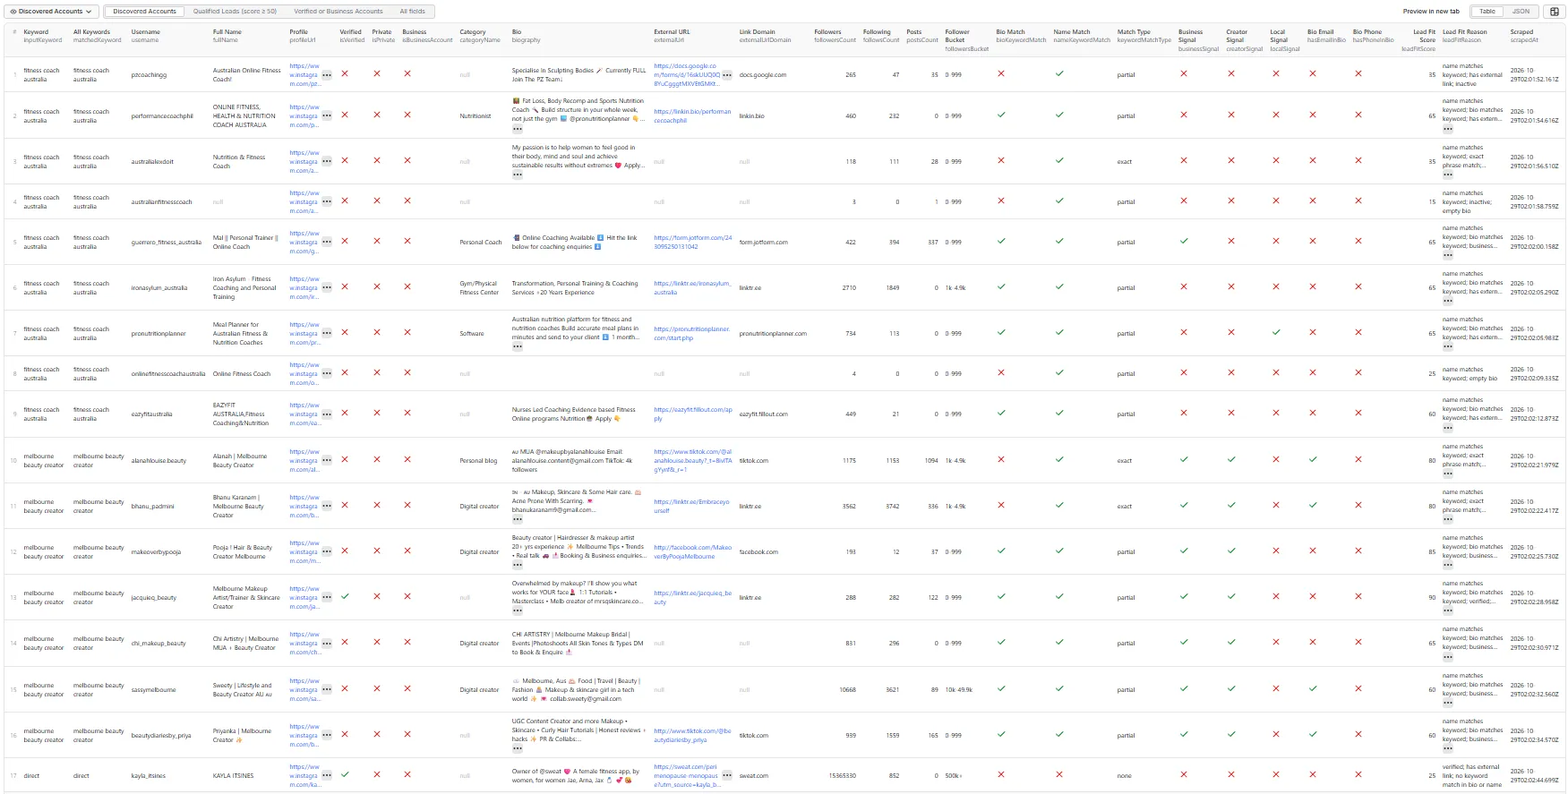
Task: Select the Verified or Business Accounts tab
Action: [338, 12]
